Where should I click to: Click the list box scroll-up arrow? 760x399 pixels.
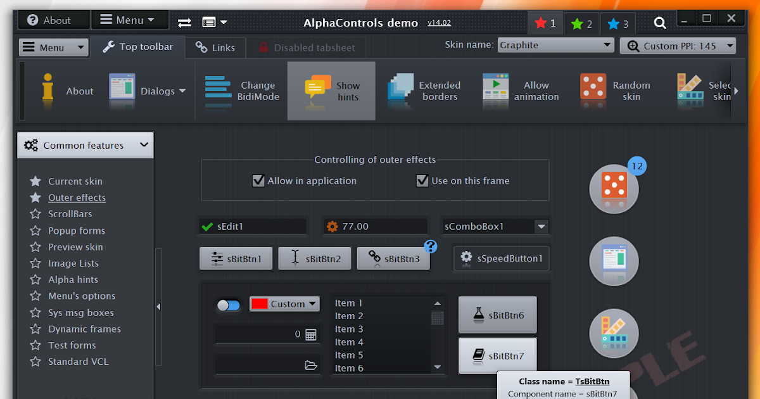(438, 303)
